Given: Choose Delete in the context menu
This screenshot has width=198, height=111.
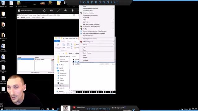Looking at the screenshot, I should pos(97,55).
